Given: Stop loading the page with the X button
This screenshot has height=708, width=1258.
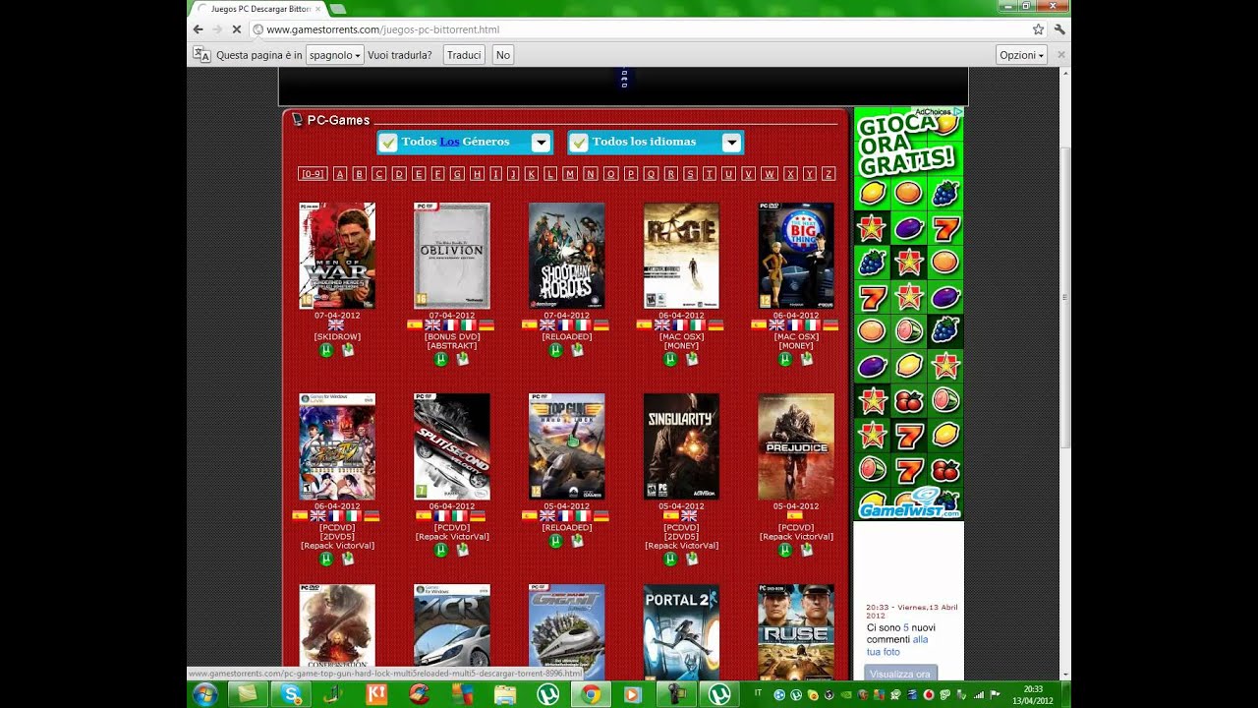Looking at the screenshot, I should pyautogui.click(x=236, y=29).
